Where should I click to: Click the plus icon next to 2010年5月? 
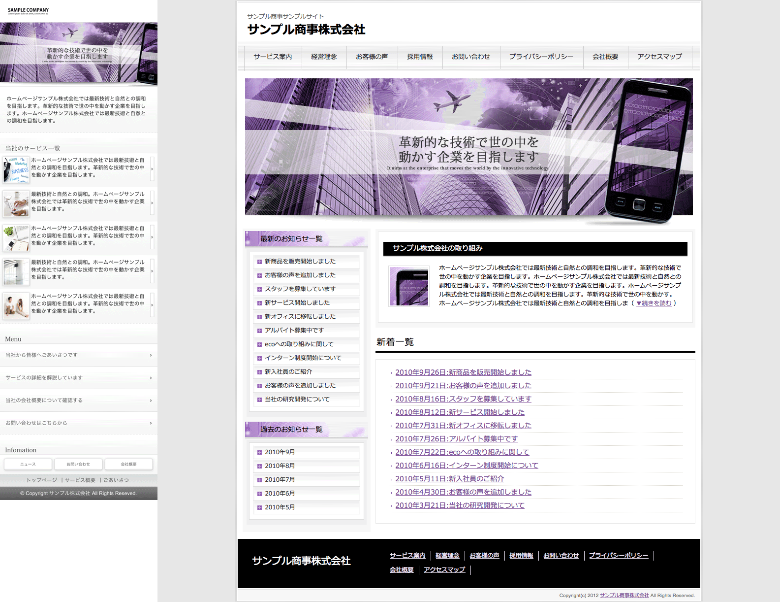259,507
